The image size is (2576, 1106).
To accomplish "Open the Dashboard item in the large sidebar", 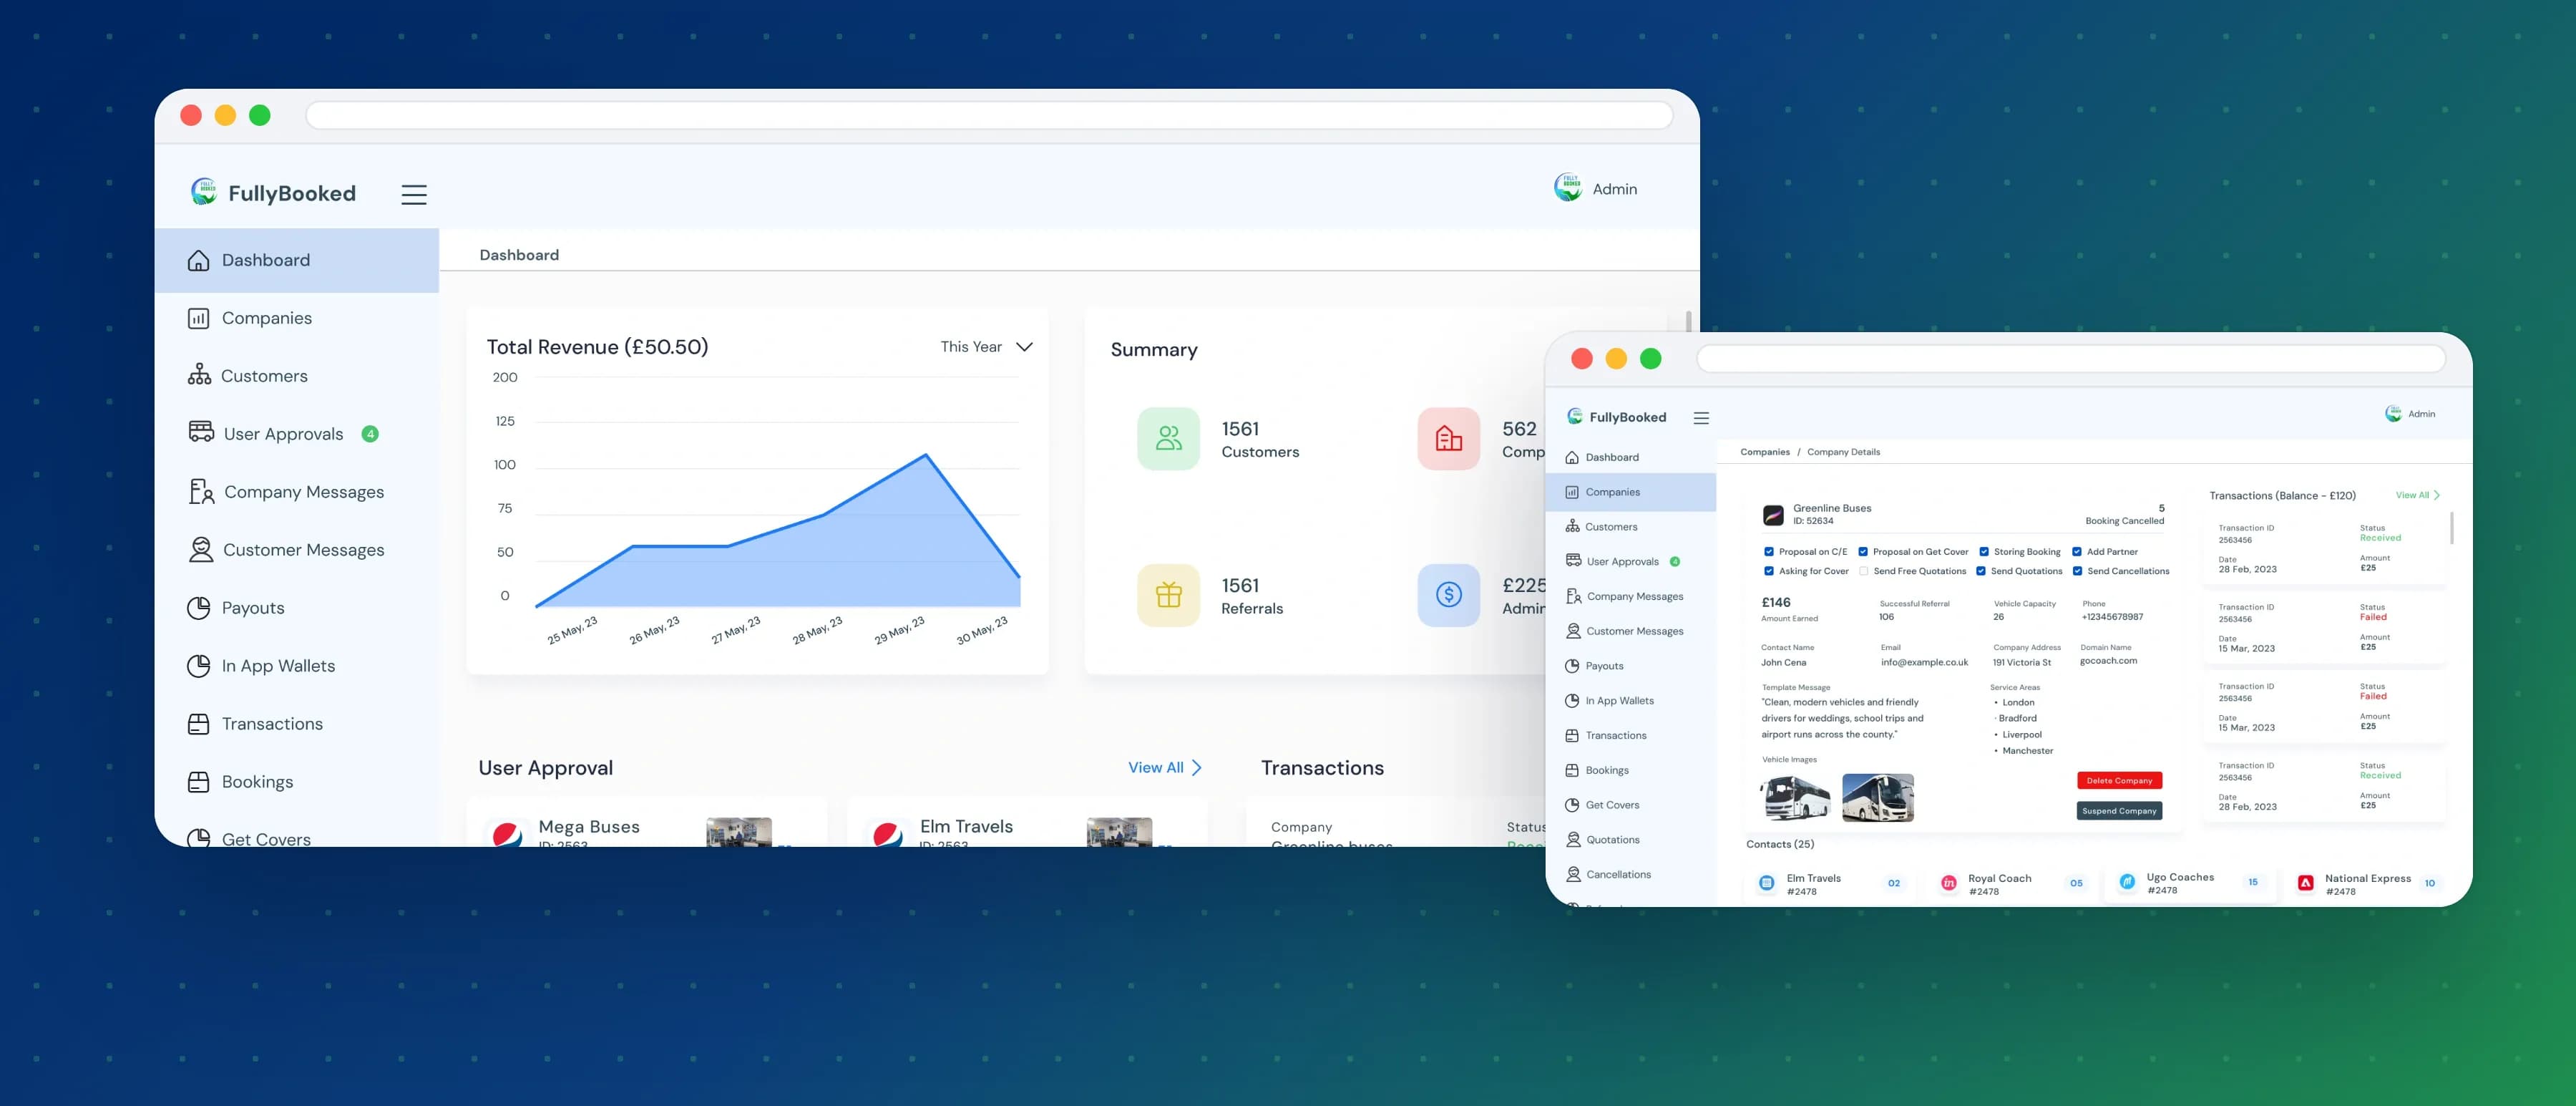I will click(296, 260).
